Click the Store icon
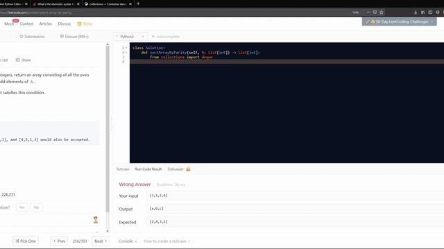Image resolution: width=444 pixels, height=249 pixels. (x=79, y=24)
